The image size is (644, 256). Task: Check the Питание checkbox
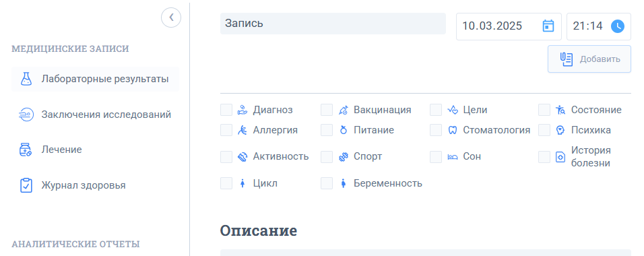click(327, 130)
